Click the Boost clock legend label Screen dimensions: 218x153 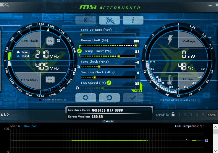click(23, 56)
